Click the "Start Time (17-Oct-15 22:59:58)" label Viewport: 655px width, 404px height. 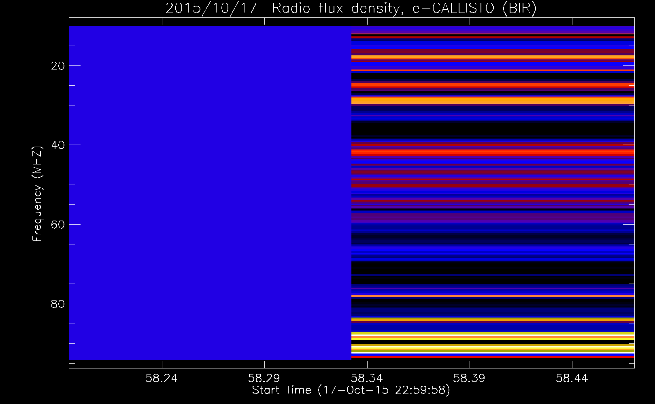click(351, 390)
